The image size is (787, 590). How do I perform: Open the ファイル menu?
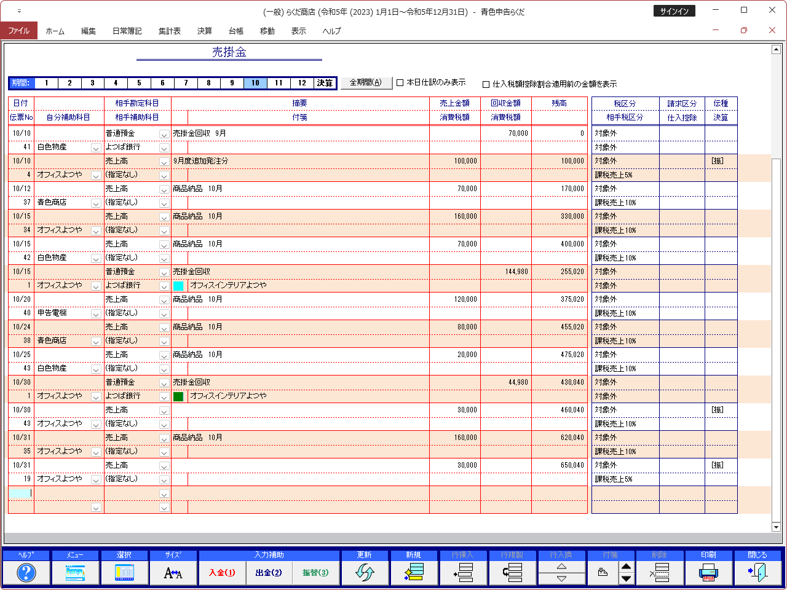18,31
